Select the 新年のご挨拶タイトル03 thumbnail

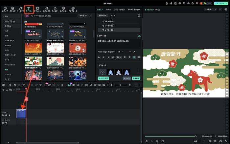(56, 34)
